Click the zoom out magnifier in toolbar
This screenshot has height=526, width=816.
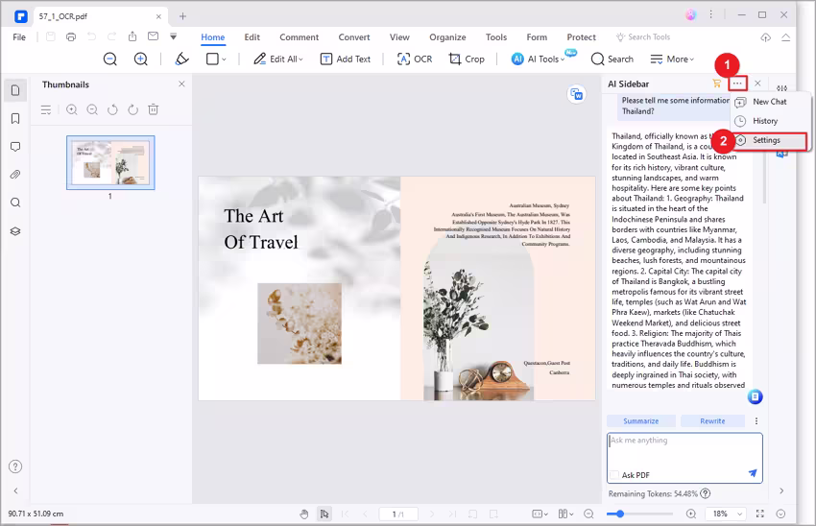[x=110, y=59]
